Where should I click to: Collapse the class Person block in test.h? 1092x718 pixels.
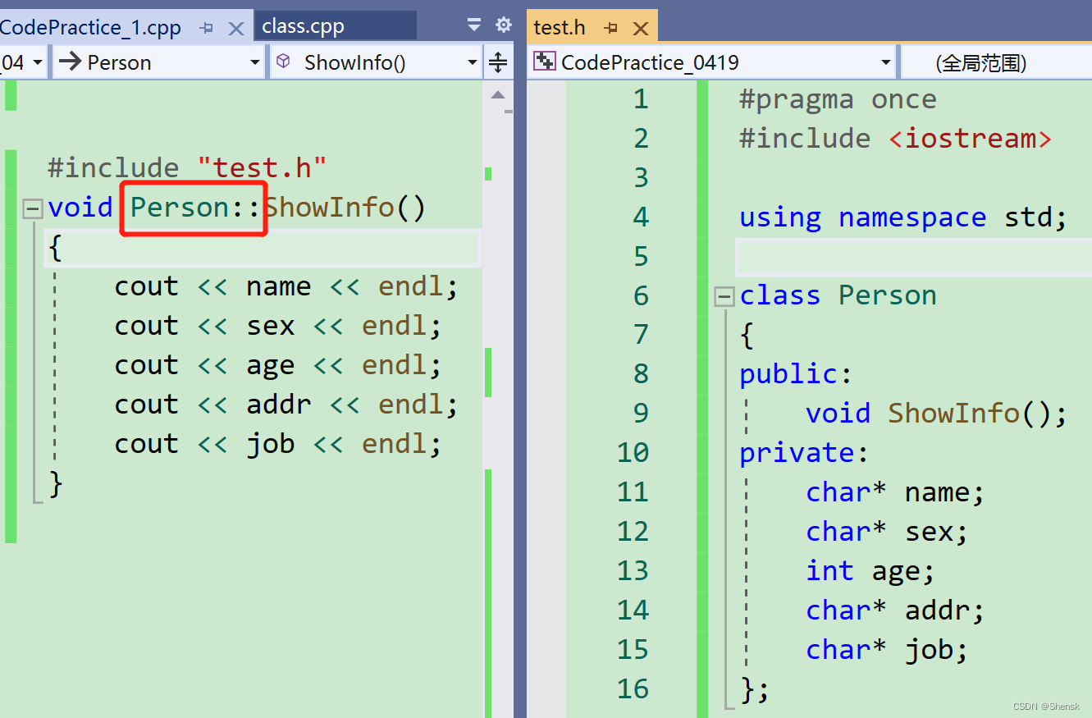pyautogui.click(x=724, y=296)
